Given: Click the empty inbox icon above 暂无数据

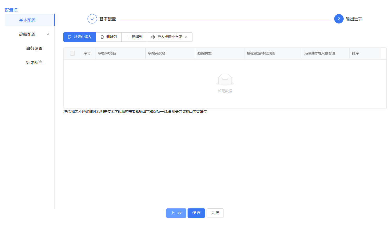Looking at the screenshot, I should point(225,79).
